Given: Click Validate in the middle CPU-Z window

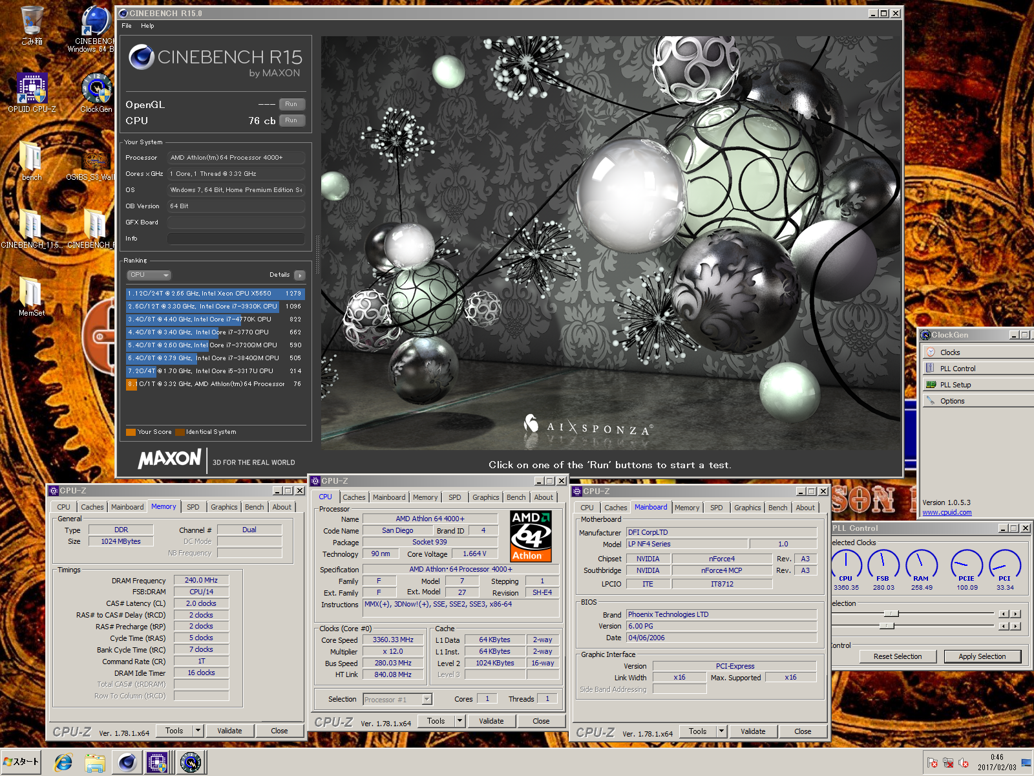Looking at the screenshot, I should [491, 721].
